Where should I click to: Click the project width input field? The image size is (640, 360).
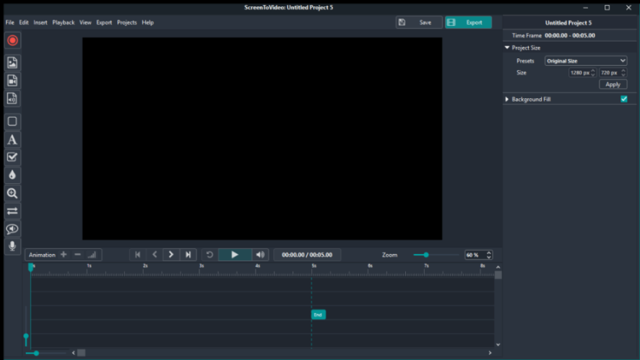pos(579,73)
